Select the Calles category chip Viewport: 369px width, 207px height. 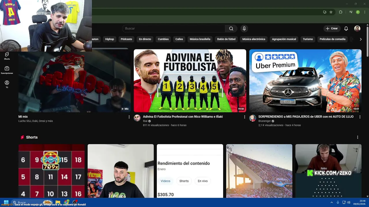click(x=179, y=39)
